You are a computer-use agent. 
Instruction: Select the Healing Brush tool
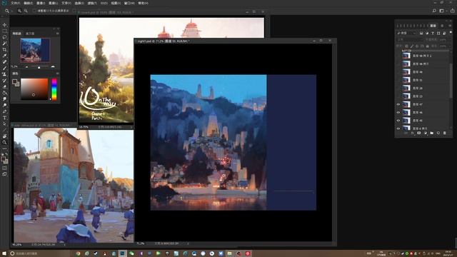[5, 62]
